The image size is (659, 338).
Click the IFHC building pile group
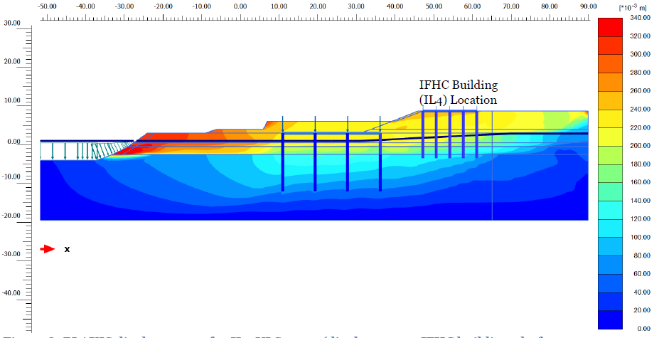(x=449, y=134)
